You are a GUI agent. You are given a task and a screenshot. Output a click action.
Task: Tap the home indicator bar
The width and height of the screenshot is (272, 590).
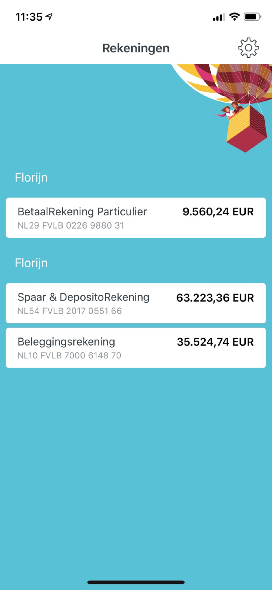pos(136,582)
